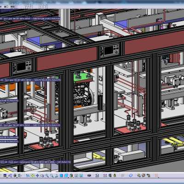Click the dark solid block icon in the bottom toolbar
The height and width of the screenshot is (184, 184).
(89, 175)
